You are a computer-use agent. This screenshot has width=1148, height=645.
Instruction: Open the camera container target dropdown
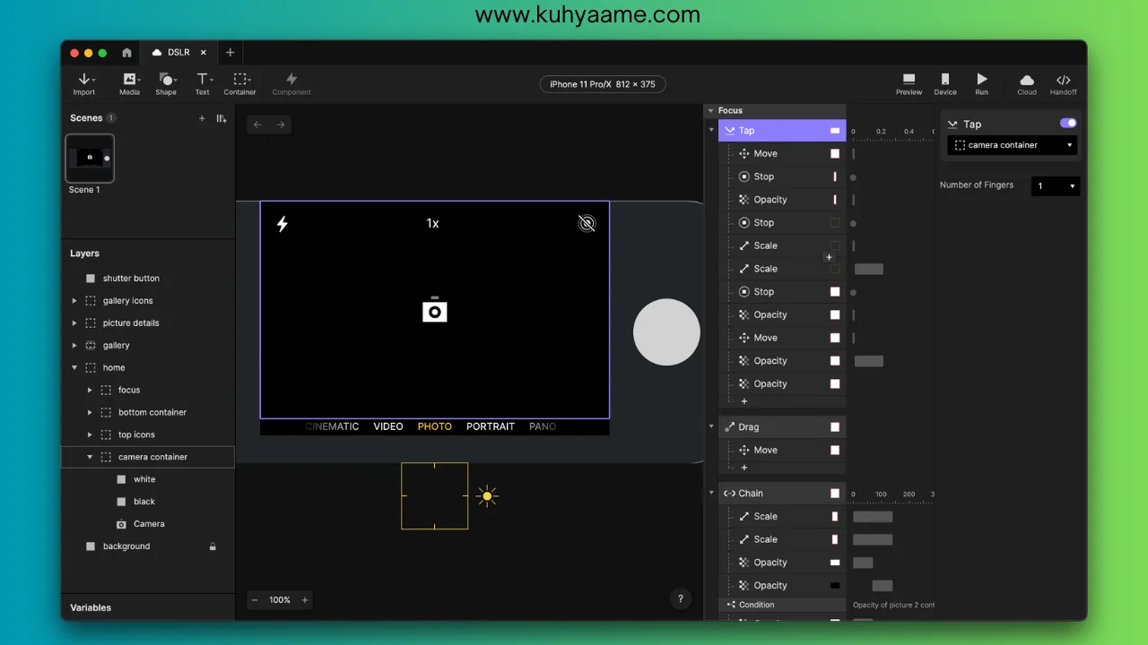pos(1013,145)
